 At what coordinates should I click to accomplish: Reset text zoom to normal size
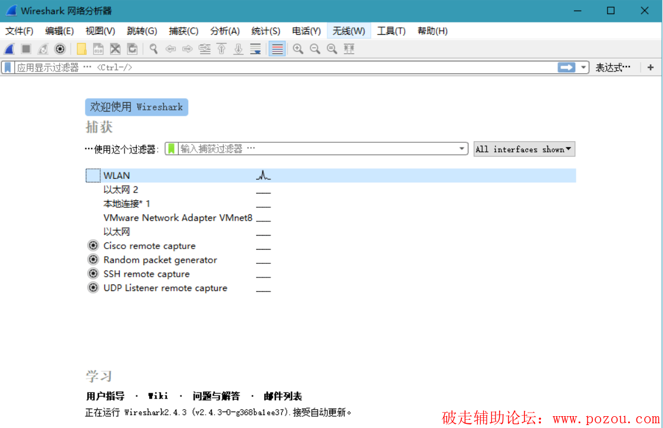pos(332,49)
